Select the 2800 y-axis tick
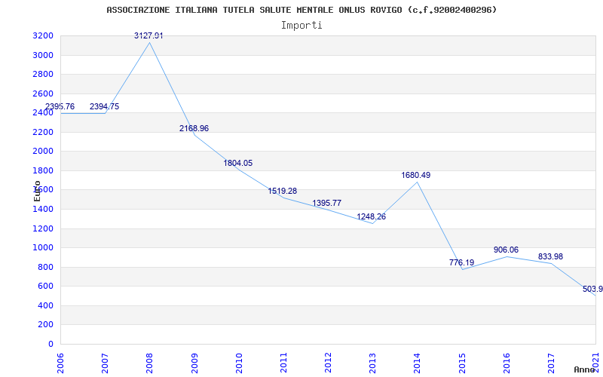Viewport: 603px width, 377px height. point(43,75)
